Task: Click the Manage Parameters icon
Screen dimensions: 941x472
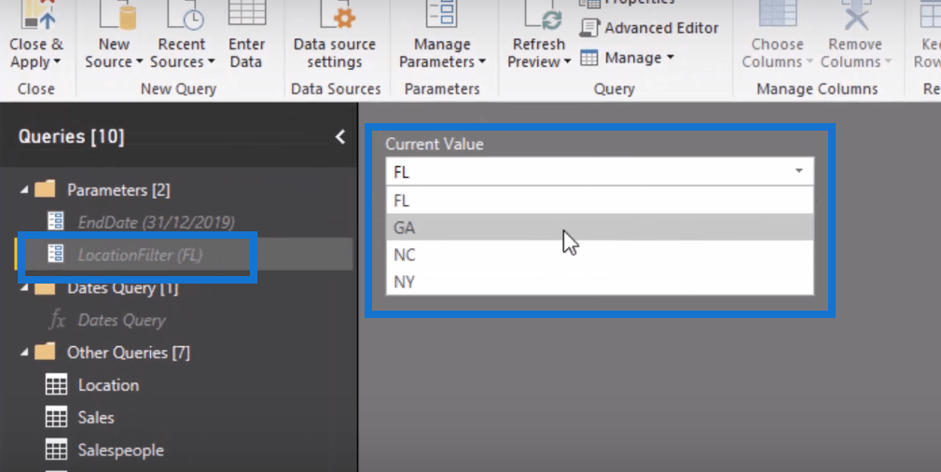Action: [x=442, y=13]
